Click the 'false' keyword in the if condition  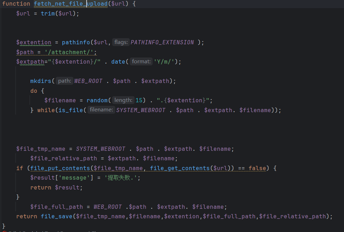pos(257,168)
